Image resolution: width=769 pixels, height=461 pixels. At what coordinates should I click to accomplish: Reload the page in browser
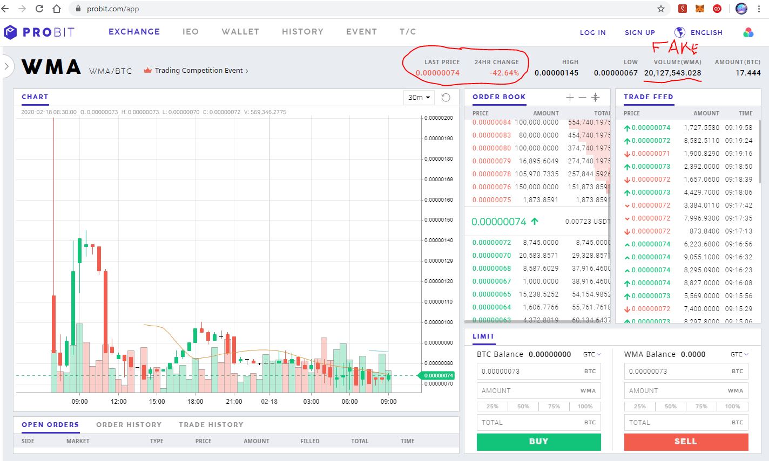(39, 9)
